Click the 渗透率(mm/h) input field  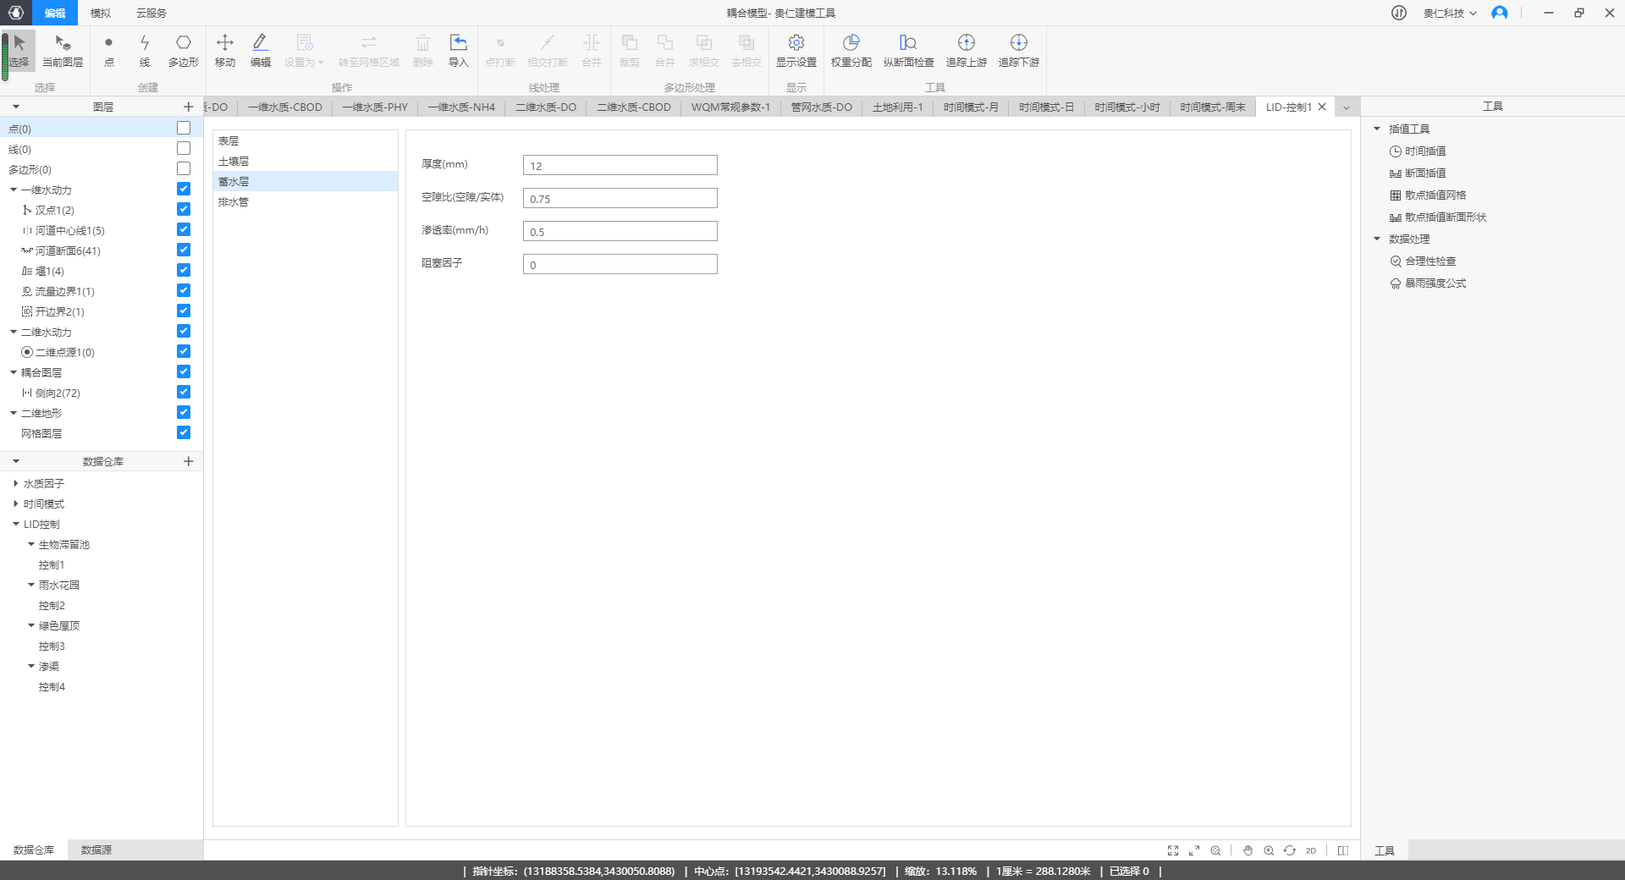[620, 231]
